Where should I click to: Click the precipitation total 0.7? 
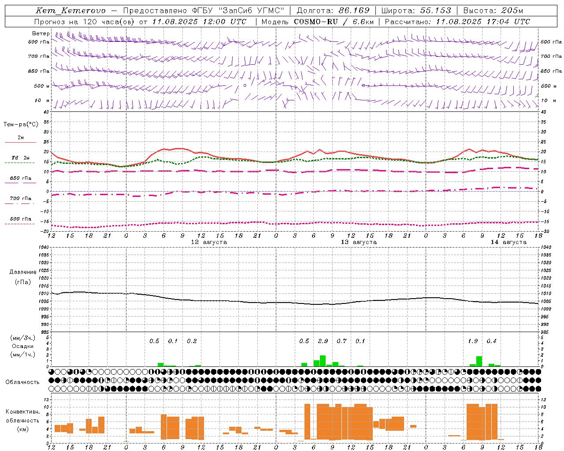pos(341,341)
